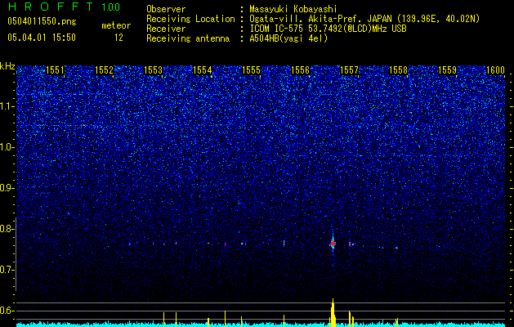Click the 1552 time marker

[x=104, y=69]
